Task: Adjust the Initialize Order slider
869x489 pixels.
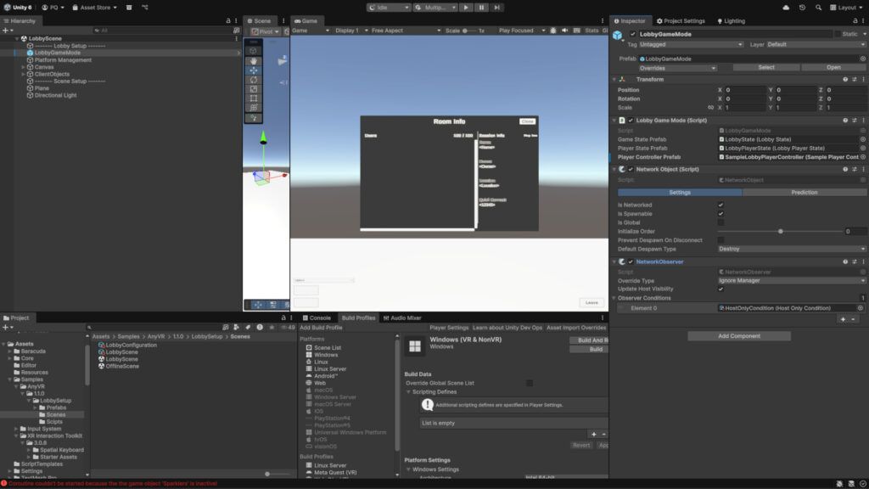Action: coord(780,231)
